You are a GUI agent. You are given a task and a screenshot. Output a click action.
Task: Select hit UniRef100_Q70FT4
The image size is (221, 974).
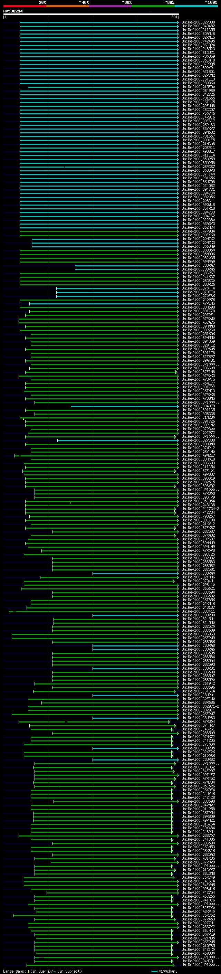pos(198,288)
